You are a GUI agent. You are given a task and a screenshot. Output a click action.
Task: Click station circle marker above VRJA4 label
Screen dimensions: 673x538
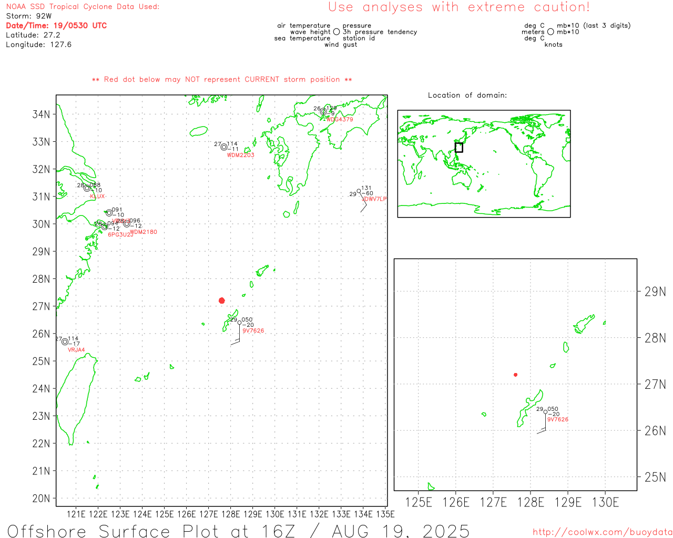point(65,342)
